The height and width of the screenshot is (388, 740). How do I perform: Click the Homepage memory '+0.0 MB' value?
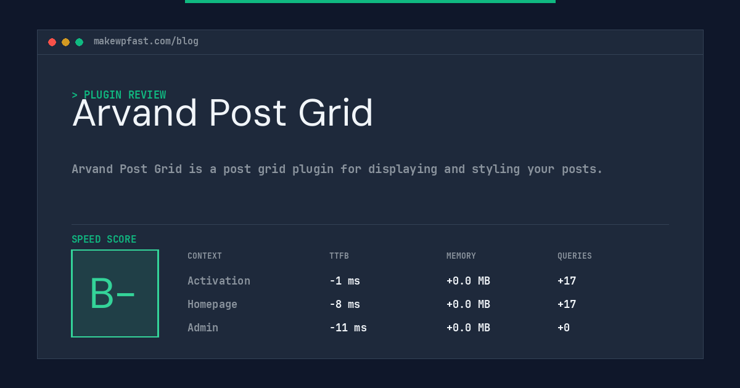click(x=468, y=304)
